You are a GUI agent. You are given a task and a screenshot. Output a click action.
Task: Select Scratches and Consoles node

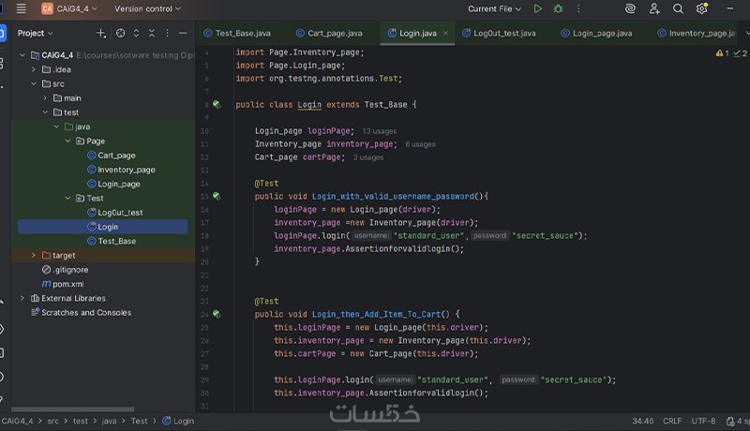point(81,313)
